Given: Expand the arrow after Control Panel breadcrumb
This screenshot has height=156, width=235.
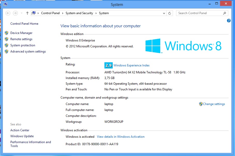Looking at the screenshot, I should 63,13.
